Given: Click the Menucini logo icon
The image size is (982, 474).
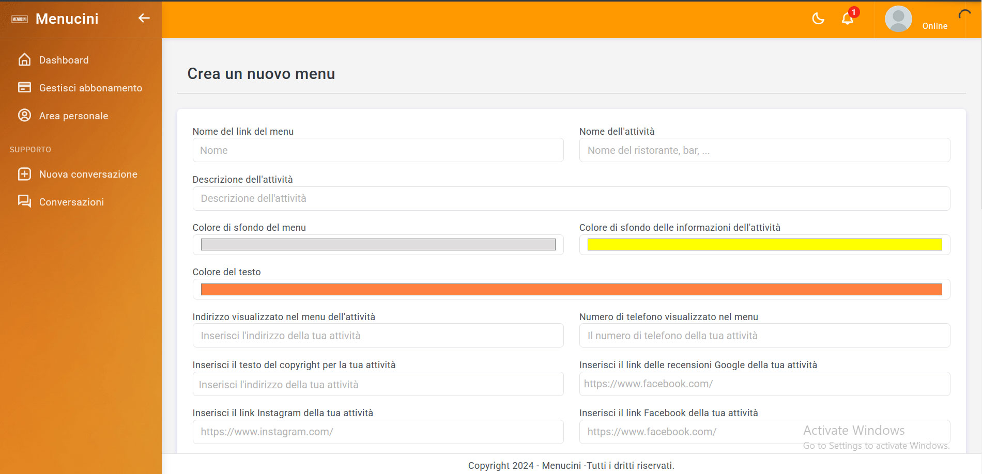Looking at the screenshot, I should click(20, 19).
